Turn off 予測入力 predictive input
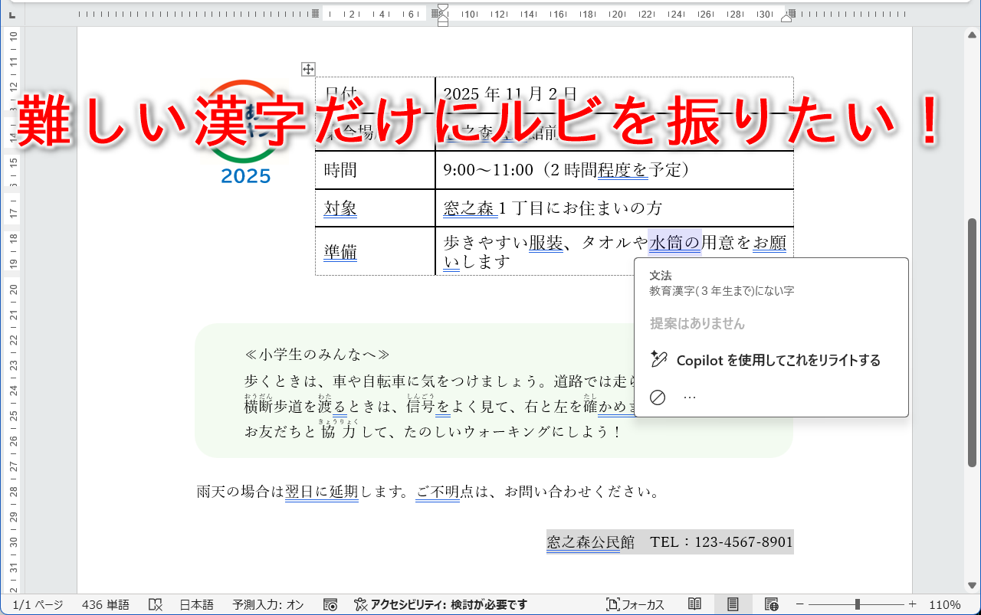This screenshot has width=981, height=615. [268, 604]
